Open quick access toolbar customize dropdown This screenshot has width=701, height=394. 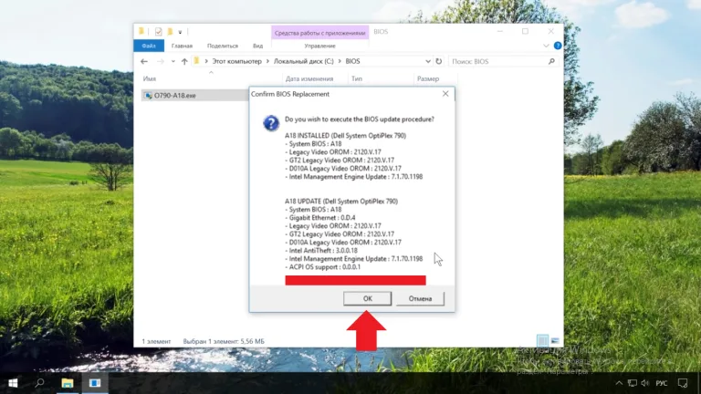pos(180,32)
